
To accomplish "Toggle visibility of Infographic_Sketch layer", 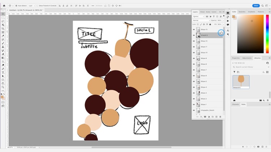I will (x=194, y=110).
